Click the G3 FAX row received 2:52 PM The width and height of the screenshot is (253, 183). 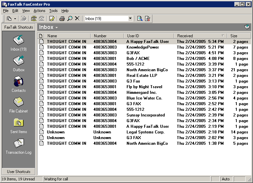tap(144, 103)
